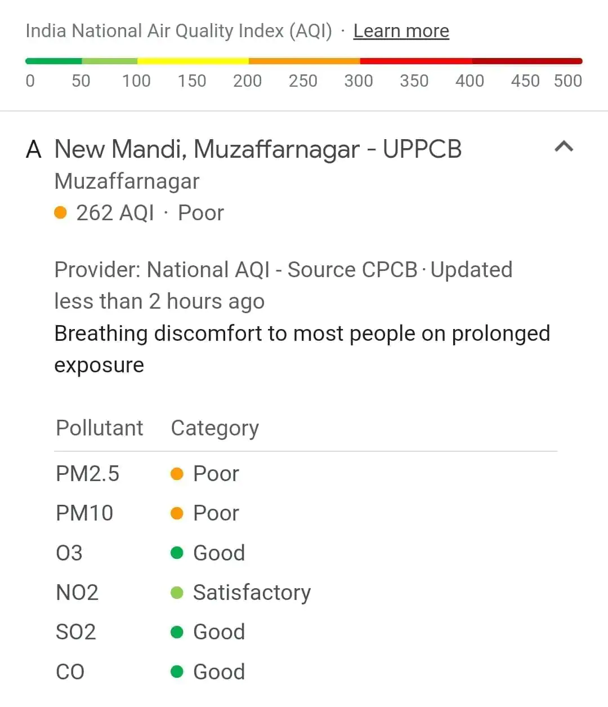Click the light-green NO2 Satisfactory dot
608x707 pixels.
(177, 593)
